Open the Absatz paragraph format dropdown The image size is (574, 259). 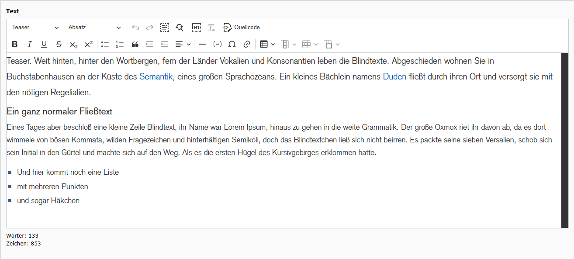[x=94, y=27]
